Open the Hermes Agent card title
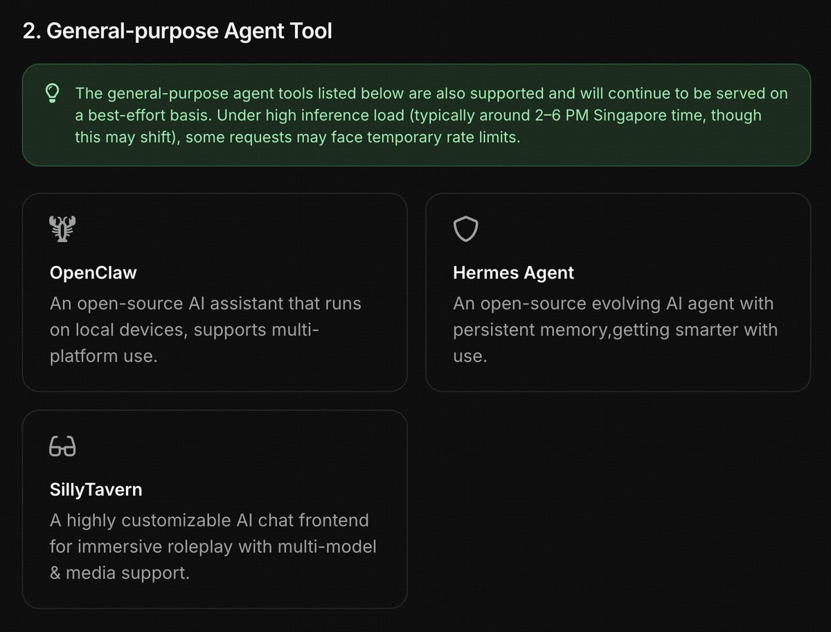This screenshot has height=632, width=831. pyautogui.click(x=513, y=273)
